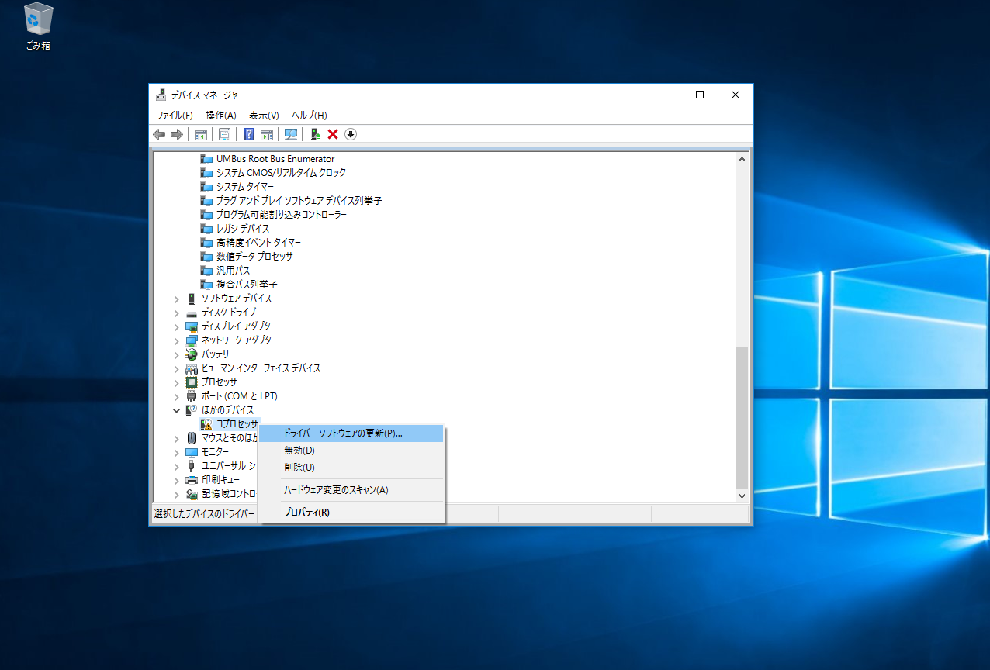Choose ハードウェア変更のスキャン(A) in context menu
The height and width of the screenshot is (670, 990).
click(x=351, y=490)
